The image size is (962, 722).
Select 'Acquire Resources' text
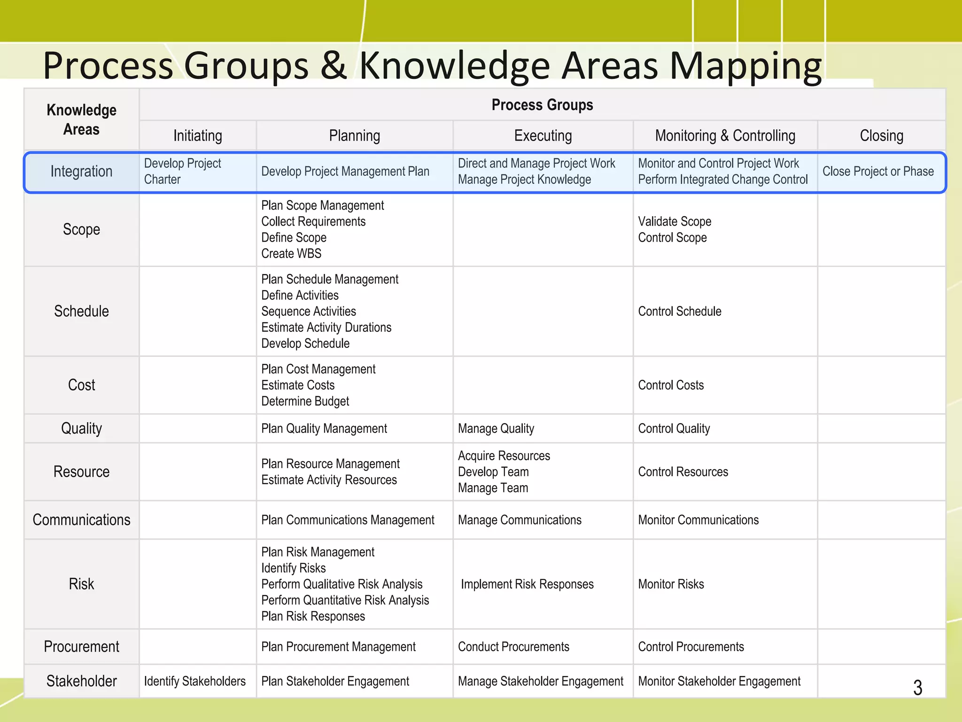click(504, 456)
